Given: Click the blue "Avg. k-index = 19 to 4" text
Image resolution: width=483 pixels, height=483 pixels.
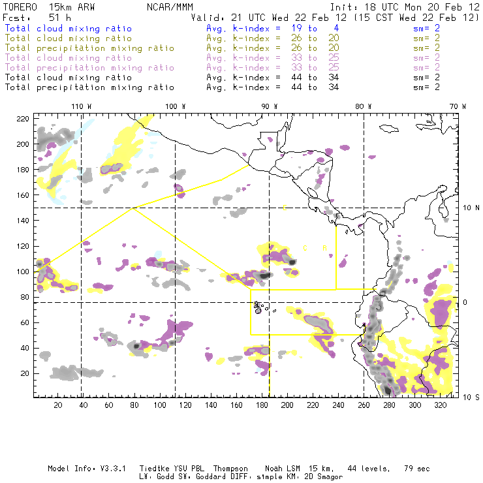Looking at the screenshot, I should [273, 29].
